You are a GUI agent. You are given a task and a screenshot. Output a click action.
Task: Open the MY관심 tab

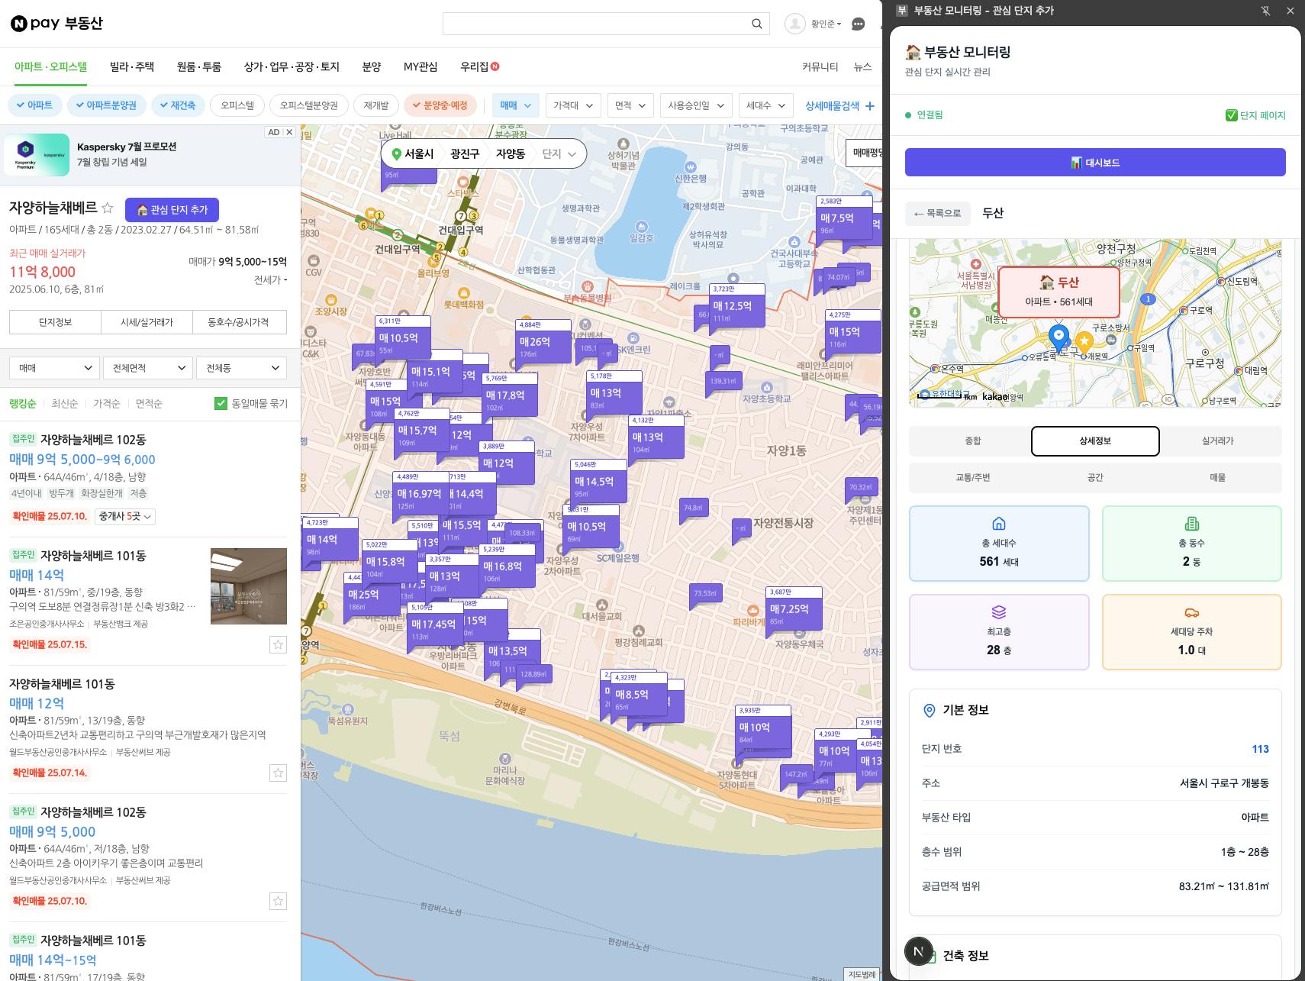420,66
